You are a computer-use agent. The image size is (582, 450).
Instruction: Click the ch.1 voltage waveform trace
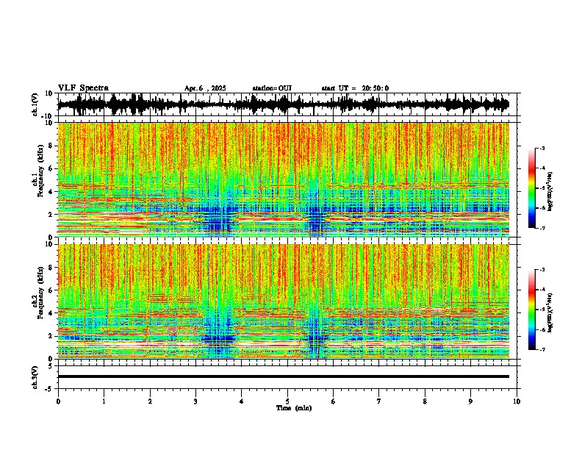point(283,104)
